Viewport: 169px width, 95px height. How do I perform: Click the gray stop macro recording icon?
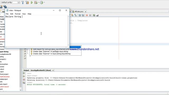click(90, 15)
